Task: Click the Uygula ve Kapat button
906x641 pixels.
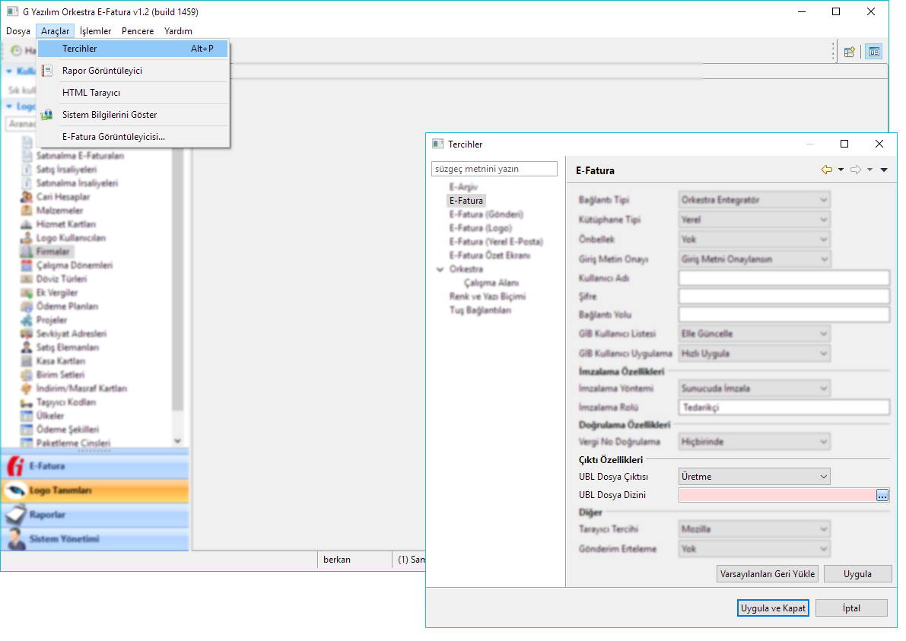Action: (773, 608)
